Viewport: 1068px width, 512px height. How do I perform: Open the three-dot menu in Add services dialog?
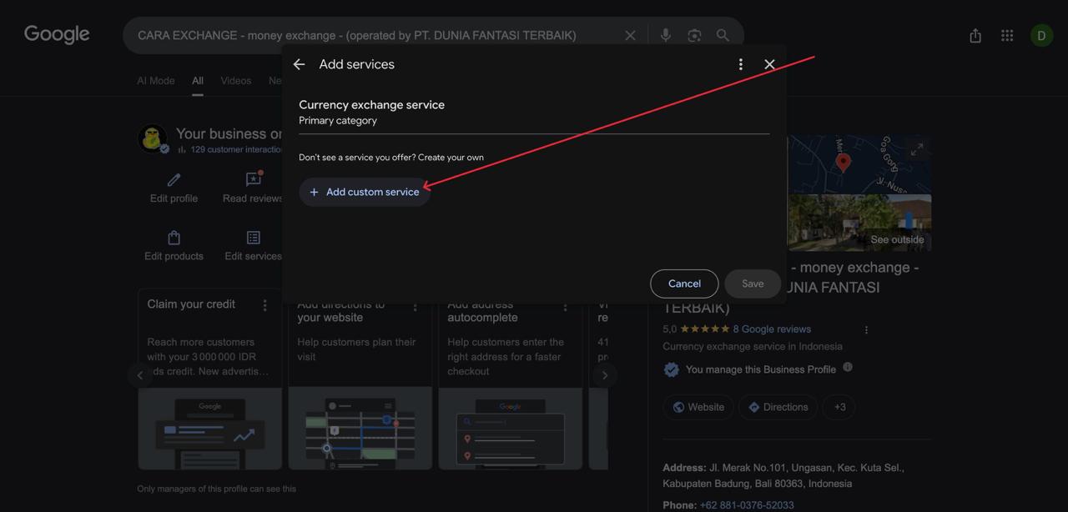click(740, 64)
